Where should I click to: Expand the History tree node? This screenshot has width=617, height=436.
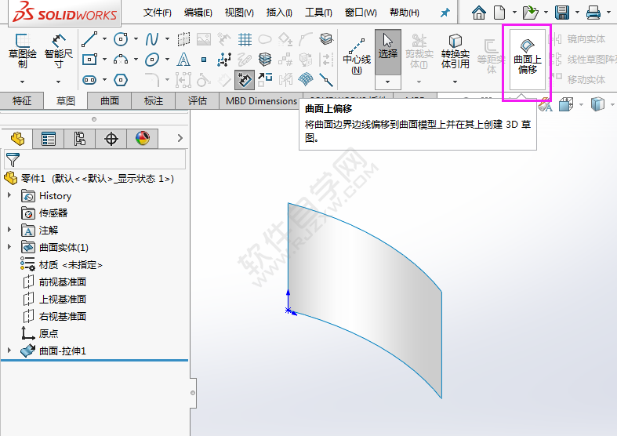click(9, 196)
